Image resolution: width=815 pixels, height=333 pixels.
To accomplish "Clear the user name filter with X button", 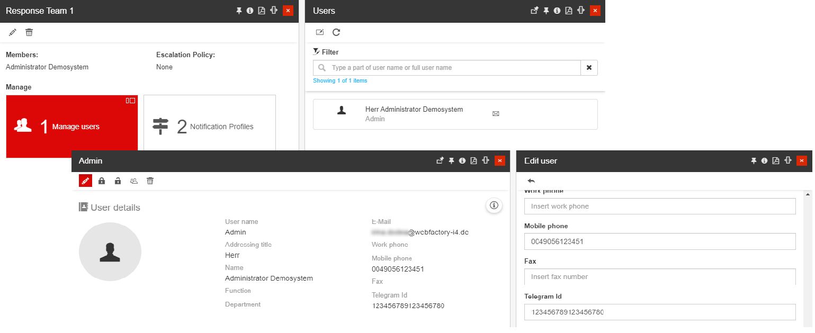I will (x=589, y=68).
